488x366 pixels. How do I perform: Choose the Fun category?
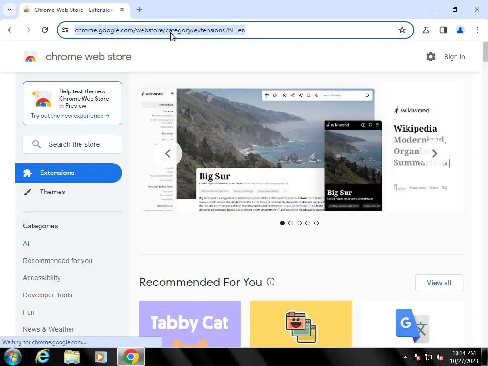click(x=29, y=312)
